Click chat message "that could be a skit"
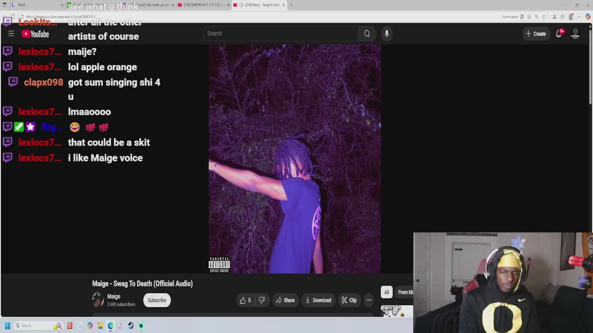Screen dimensions: 593x333 109,142
